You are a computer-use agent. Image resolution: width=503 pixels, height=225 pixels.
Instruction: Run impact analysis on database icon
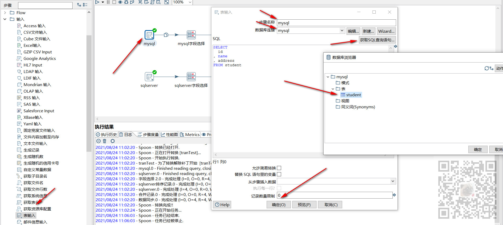coord(146,2)
